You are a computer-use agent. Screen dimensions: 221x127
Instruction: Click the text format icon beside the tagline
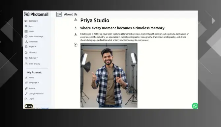[x=76, y=28]
